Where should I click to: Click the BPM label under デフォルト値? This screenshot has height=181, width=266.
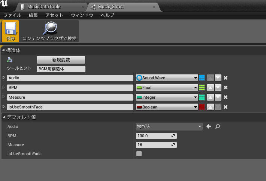(x=12, y=136)
